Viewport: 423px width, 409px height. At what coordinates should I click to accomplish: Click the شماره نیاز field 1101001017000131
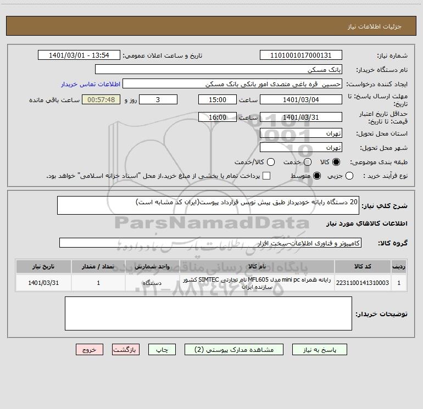[301, 55]
